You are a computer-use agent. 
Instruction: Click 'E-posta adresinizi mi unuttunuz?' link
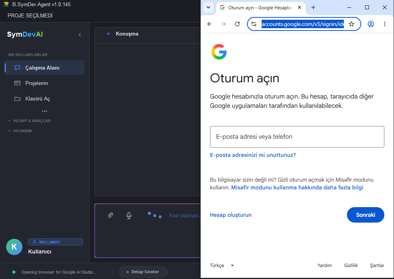tap(253, 155)
